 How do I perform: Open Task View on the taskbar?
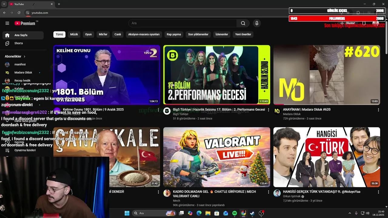pyautogui.click(x=181, y=213)
